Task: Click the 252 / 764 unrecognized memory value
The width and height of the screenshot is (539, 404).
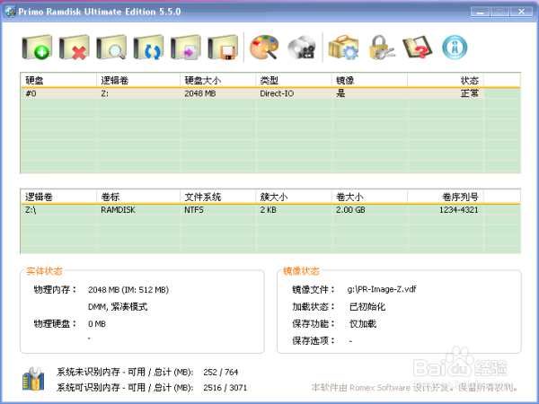Action: click(221, 372)
